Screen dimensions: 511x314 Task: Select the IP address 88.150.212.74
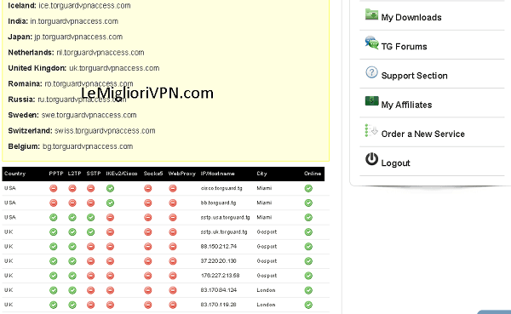pyautogui.click(x=219, y=247)
